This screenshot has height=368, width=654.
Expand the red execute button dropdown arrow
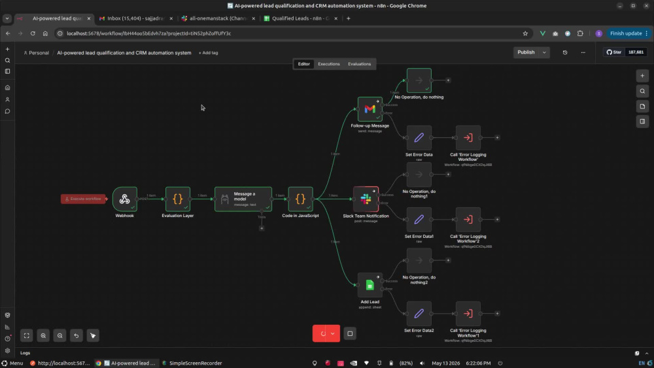click(333, 333)
